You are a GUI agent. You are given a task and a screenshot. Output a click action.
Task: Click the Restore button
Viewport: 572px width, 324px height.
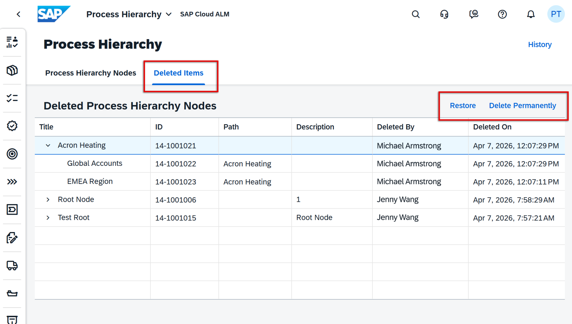pos(462,106)
